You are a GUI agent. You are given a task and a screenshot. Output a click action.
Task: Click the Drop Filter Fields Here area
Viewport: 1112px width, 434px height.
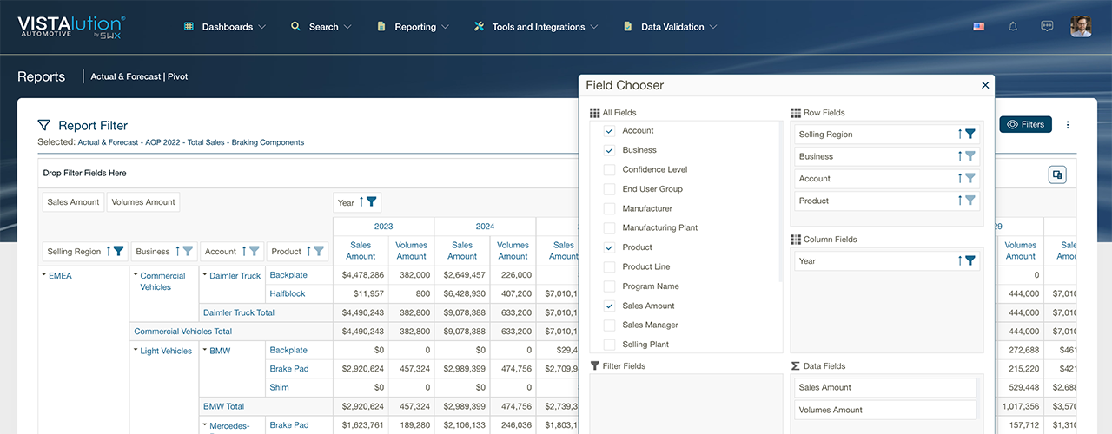85,174
